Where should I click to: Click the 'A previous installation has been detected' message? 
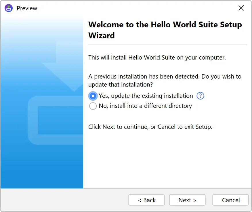click(x=165, y=81)
